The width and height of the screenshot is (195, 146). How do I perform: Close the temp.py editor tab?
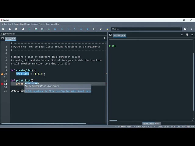point(15,39)
